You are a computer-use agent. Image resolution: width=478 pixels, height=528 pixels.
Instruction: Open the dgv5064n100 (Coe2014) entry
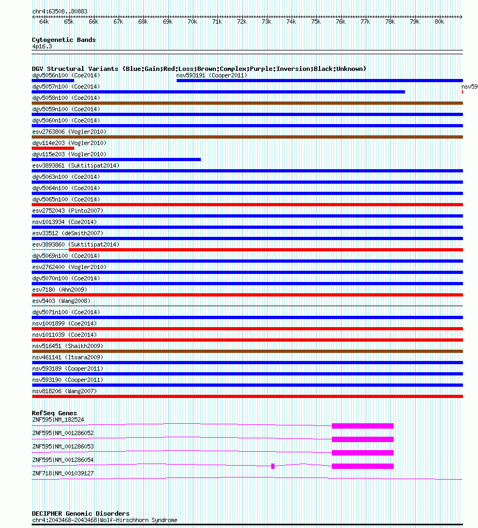(x=66, y=188)
